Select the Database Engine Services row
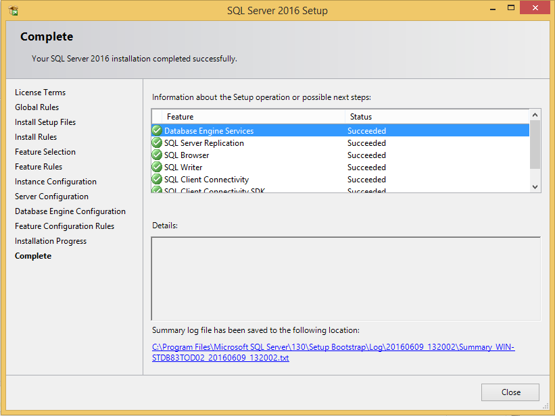555x416 pixels. [x=341, y=130]
